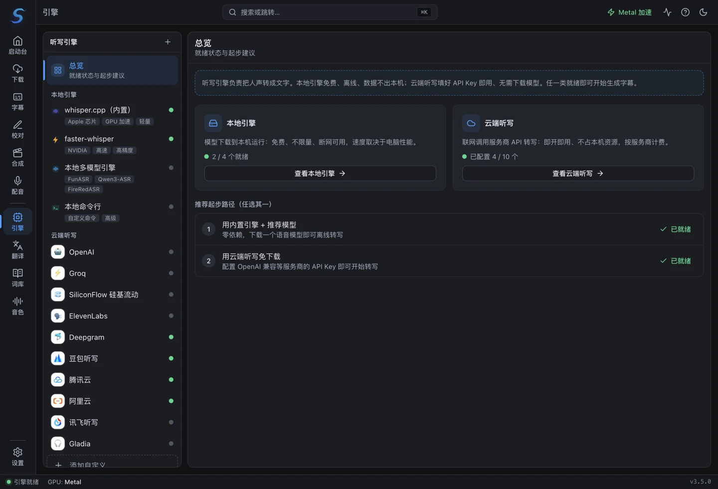Click the 本地引擎 card drive icon

[x=213, y=123]
